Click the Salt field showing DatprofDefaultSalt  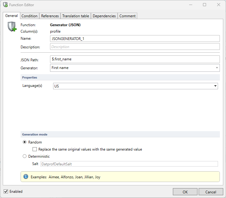click(129, 164)
